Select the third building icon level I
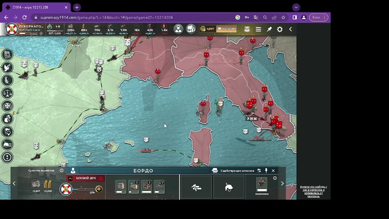Screen dimensions: 389x219 (x=146, y=187)
